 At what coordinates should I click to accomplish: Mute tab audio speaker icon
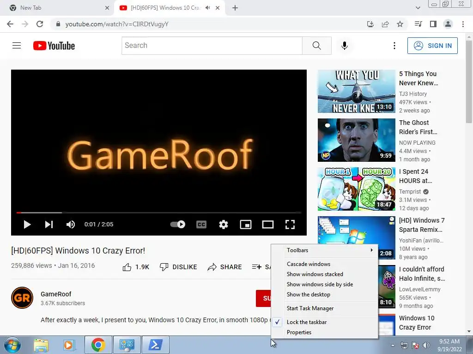pyautogui.click(x=207, y=8)
